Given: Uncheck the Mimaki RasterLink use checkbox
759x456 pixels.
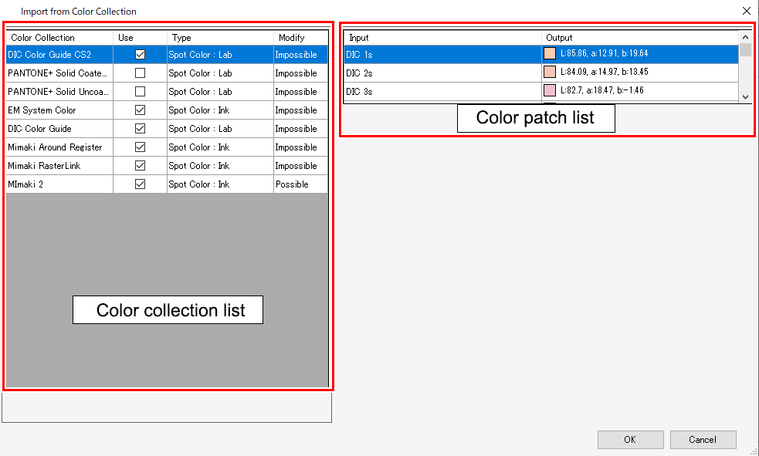Looking at the screenshot, I should coord(140,165).
